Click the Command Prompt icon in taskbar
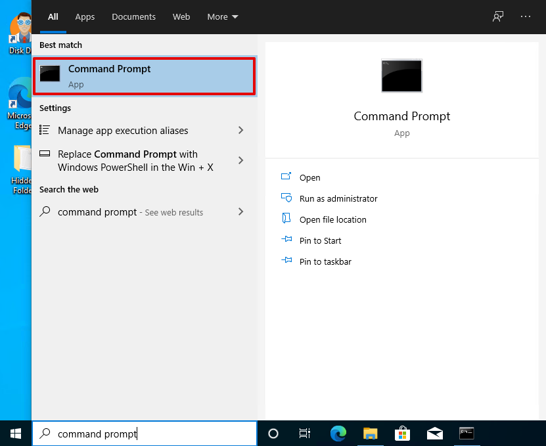 click(x=467, y=434)
